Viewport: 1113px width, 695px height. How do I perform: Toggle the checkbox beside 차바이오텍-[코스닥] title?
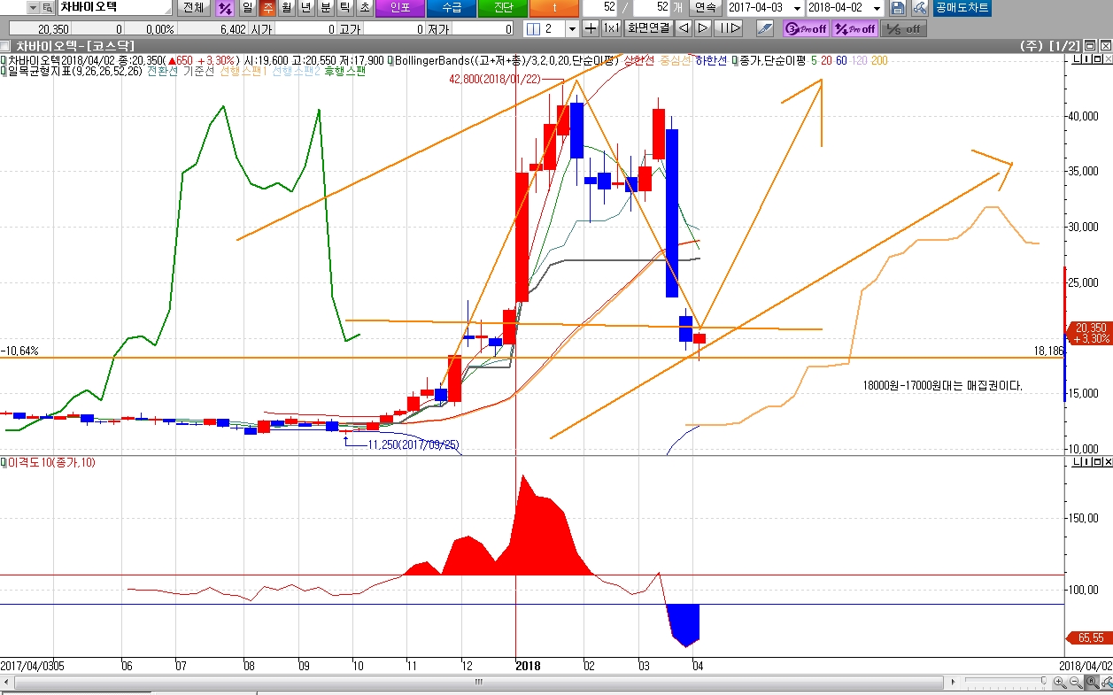tap(6, 45)
